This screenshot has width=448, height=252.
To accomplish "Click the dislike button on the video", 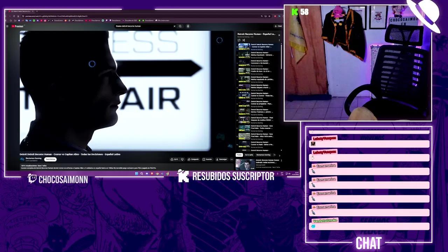I will tap(182, 159).
